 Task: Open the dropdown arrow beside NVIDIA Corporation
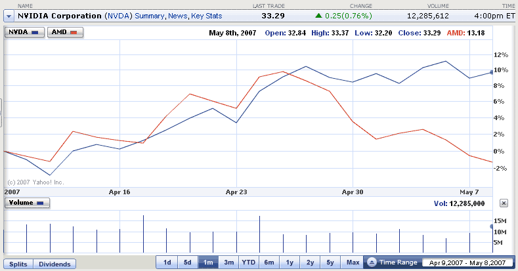(9, 16)
